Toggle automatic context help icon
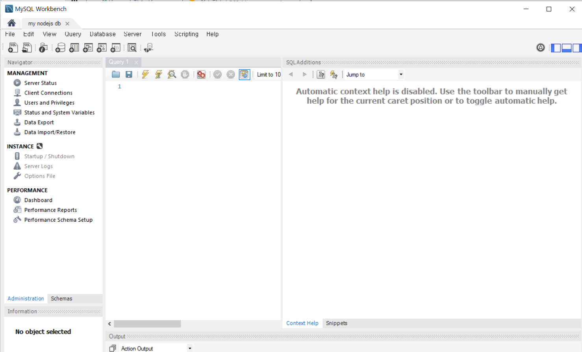This screenshot has width=582, height=352. [334, 74]
